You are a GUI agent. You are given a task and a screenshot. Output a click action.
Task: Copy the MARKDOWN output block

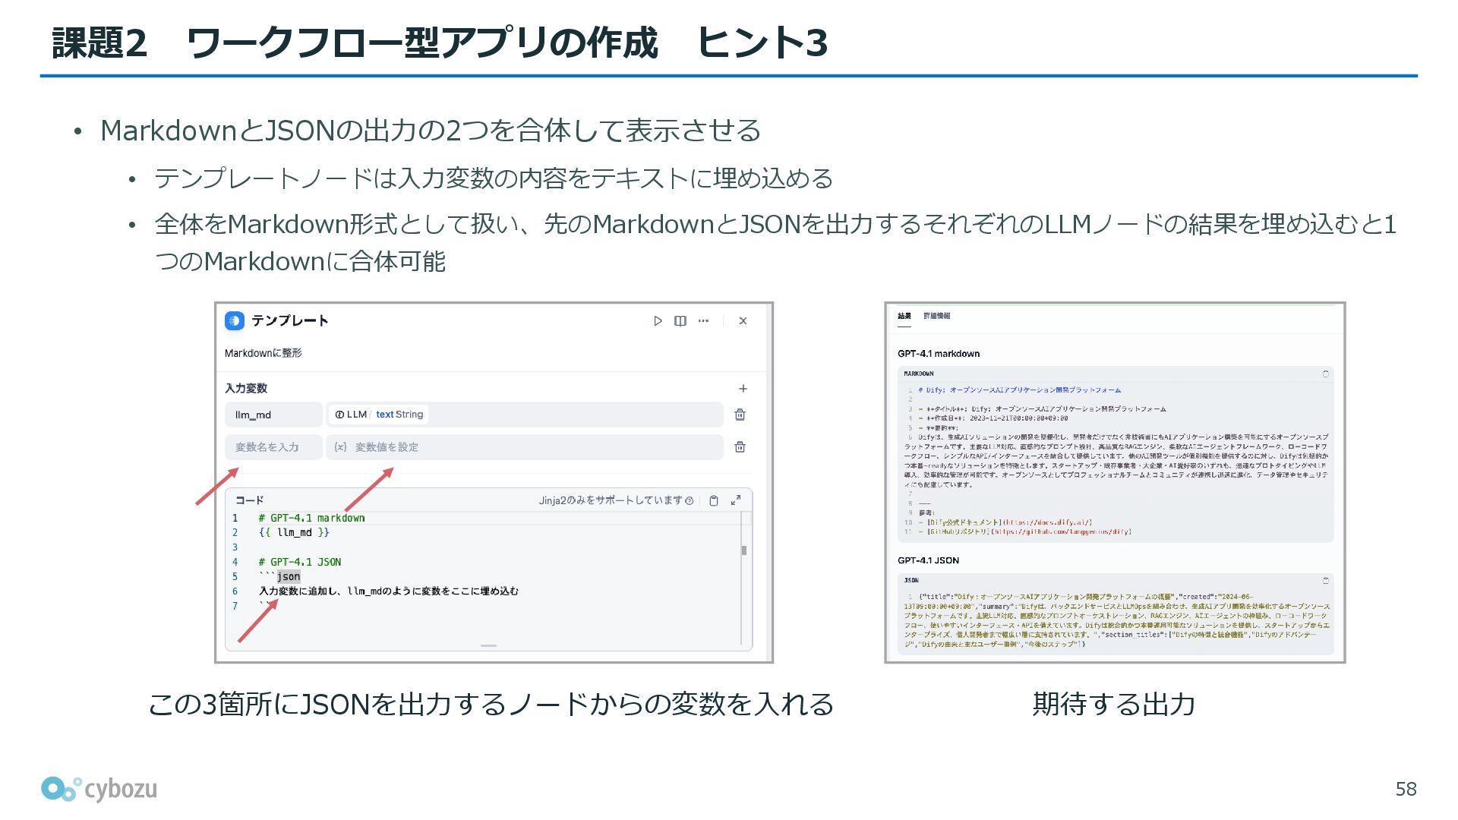[x=1326, y=374]
